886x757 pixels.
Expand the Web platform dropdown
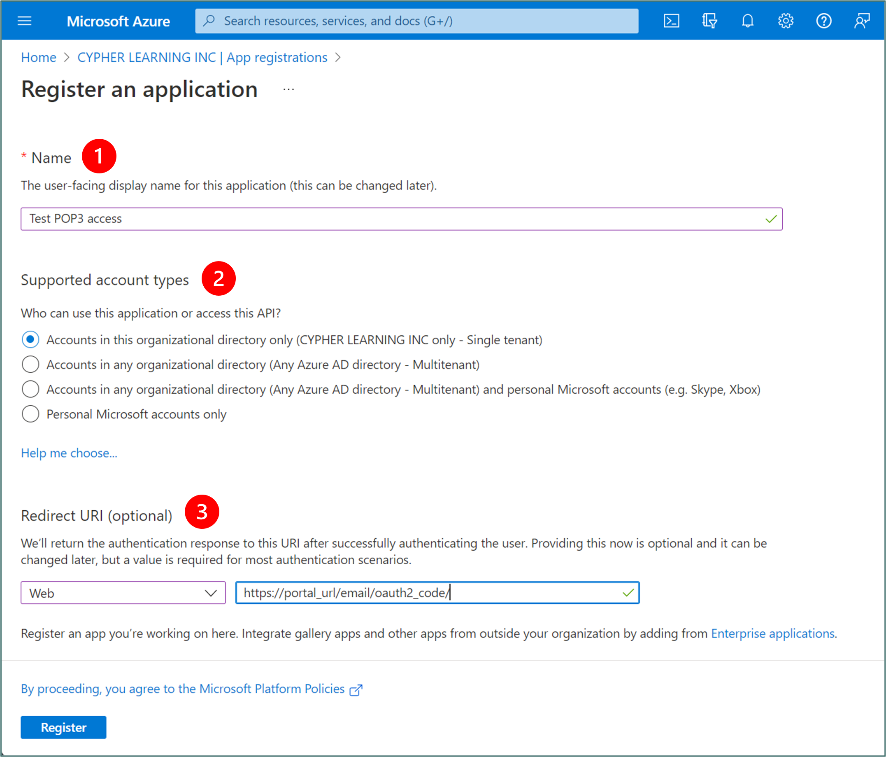pos(123,593)
